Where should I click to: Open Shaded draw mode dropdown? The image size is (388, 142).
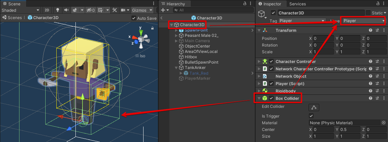point(21,10)
